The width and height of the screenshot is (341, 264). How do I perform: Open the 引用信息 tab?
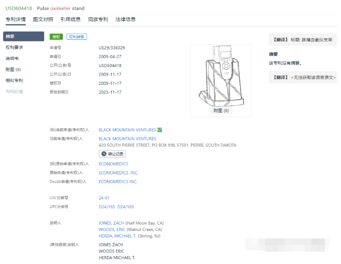click(x=70, y=19)
